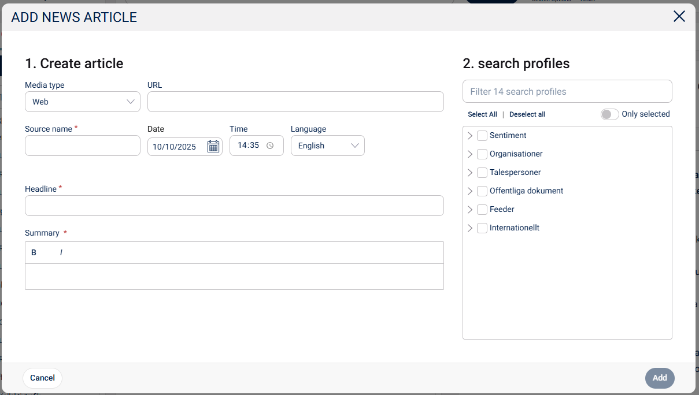Click the Select All link
Viewport: 699px width, 395px height.
tap(482, 114)
